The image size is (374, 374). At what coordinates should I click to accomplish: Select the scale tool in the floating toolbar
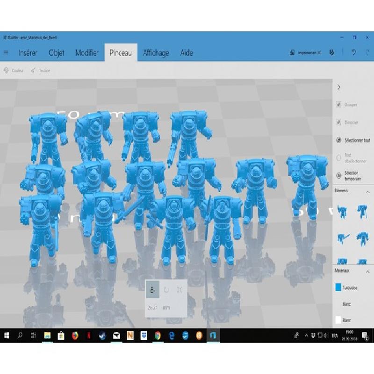tap(180, 289)
